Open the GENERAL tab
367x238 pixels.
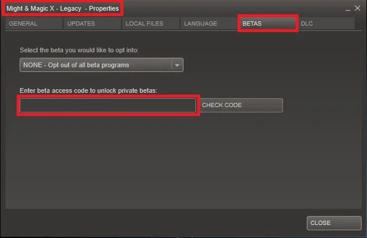pos(34,23)
